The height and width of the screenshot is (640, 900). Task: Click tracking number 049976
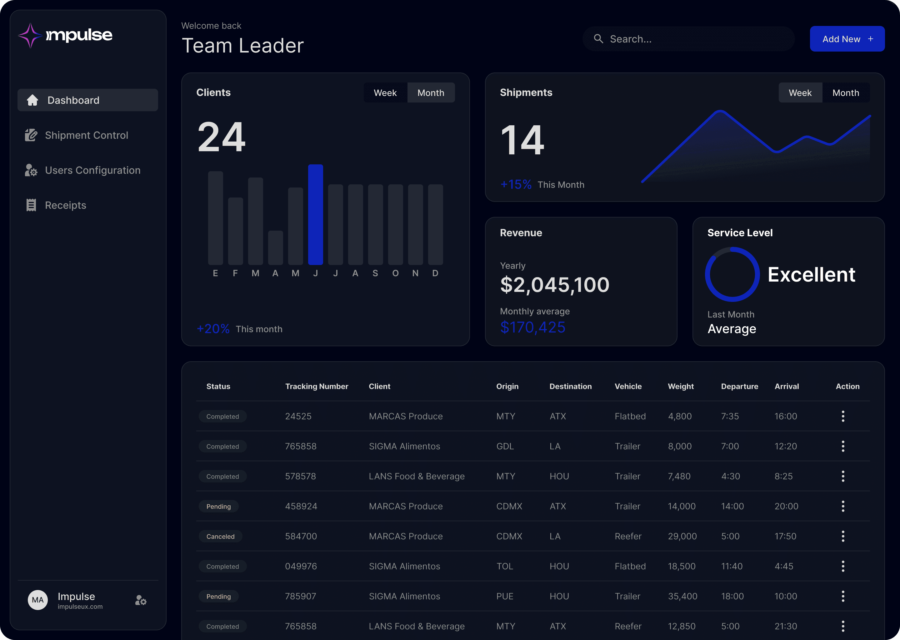(x=301, y=566)
